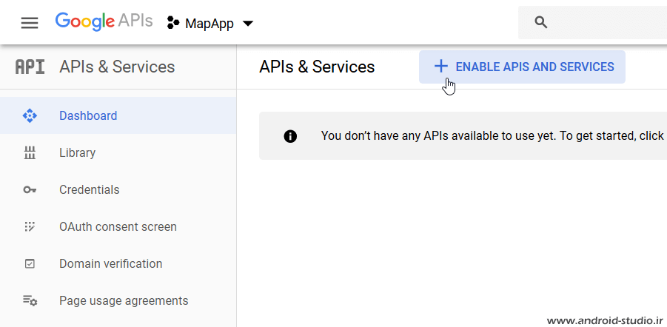Click the Google APIs logo
The height and width of the screenshot is (327, 667).
tap(104, 21)
